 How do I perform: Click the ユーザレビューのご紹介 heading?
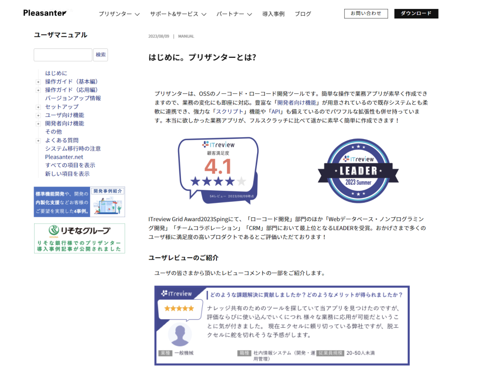pyautogui.click(x=183, y=258)
